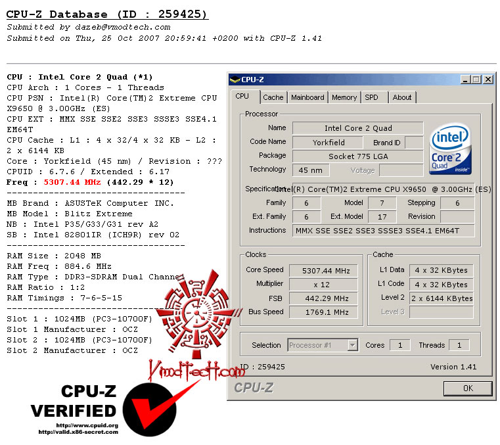Click the empty Revision field
This screenshot has width=500, height=445.
[457, 217]
